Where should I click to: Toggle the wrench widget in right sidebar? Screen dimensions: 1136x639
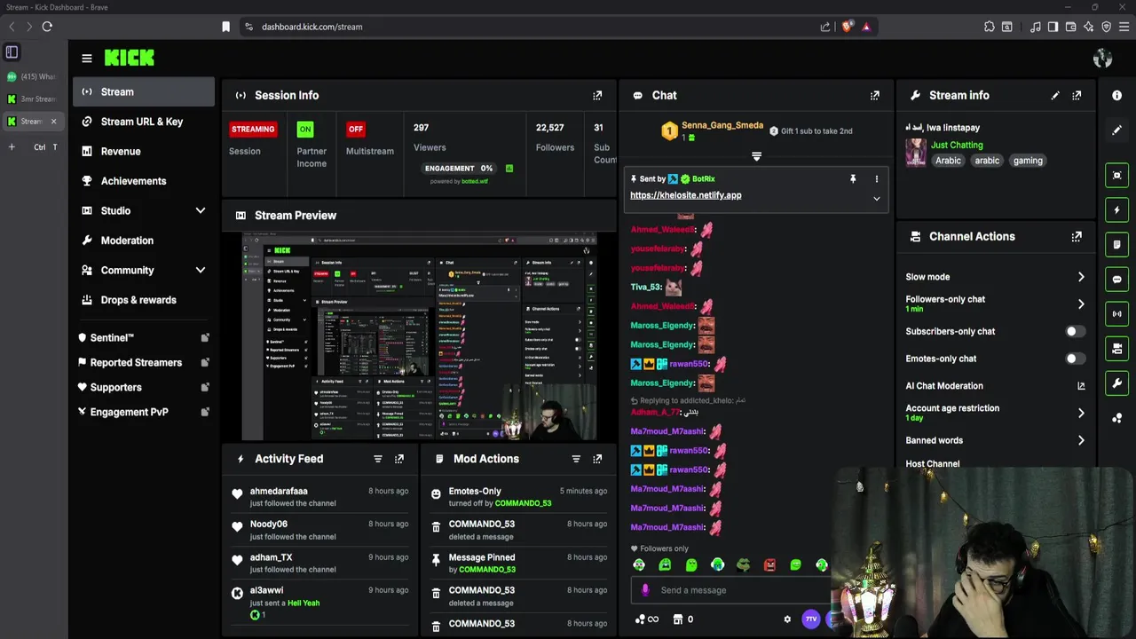point(1116,383)
